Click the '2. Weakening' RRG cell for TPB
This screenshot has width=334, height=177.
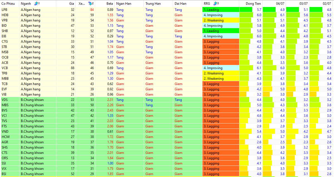click(x=221, y=73)
